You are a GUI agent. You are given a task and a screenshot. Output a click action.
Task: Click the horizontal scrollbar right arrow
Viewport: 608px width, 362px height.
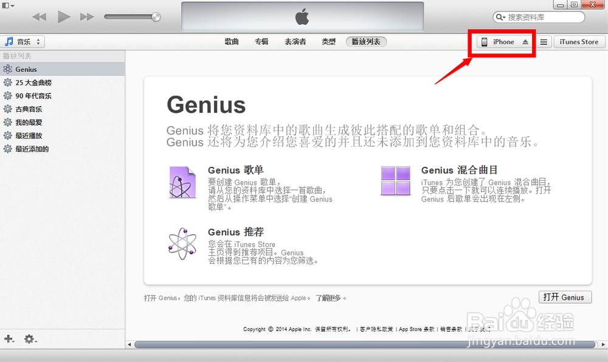[603, 344]
